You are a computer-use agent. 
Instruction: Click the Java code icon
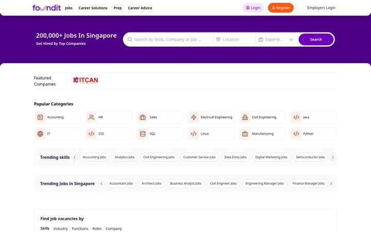click(x=296, y=117)
